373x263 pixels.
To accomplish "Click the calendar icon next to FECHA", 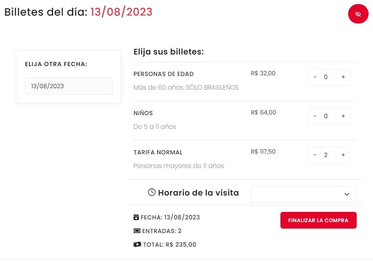I will tap(136, 217).
